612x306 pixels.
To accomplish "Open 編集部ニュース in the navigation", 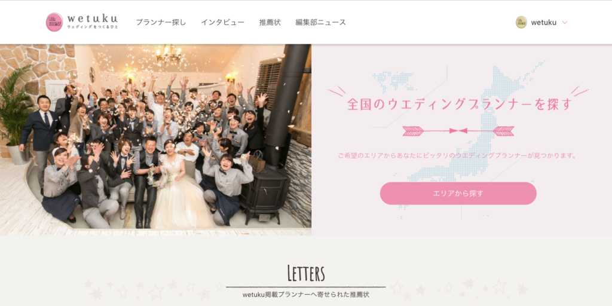I will (320, 22).
